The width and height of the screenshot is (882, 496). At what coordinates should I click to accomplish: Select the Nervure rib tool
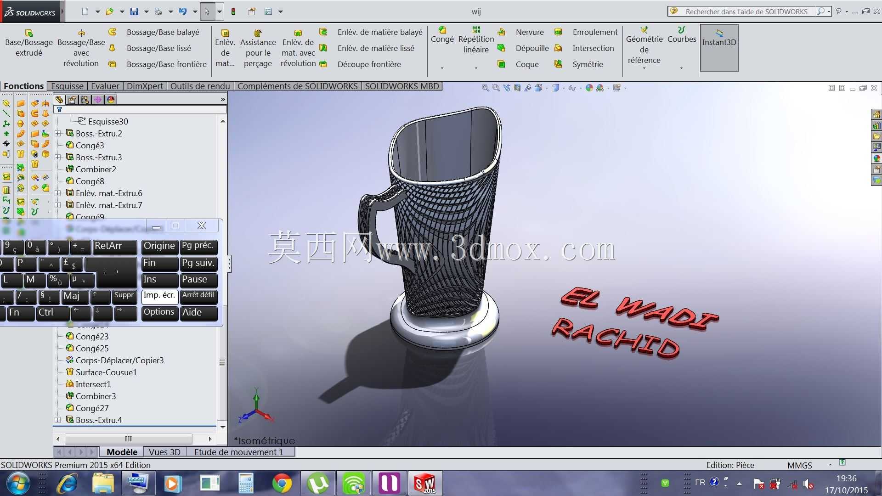[x=521, y=32]
